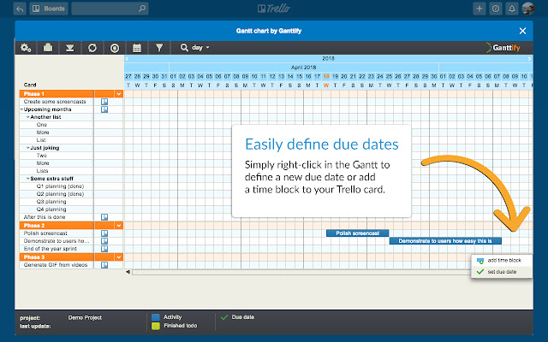Open card icon for Demonstrate to users row
The height and width of the screenshot is (342, 548).
click(x=104, y=241)
